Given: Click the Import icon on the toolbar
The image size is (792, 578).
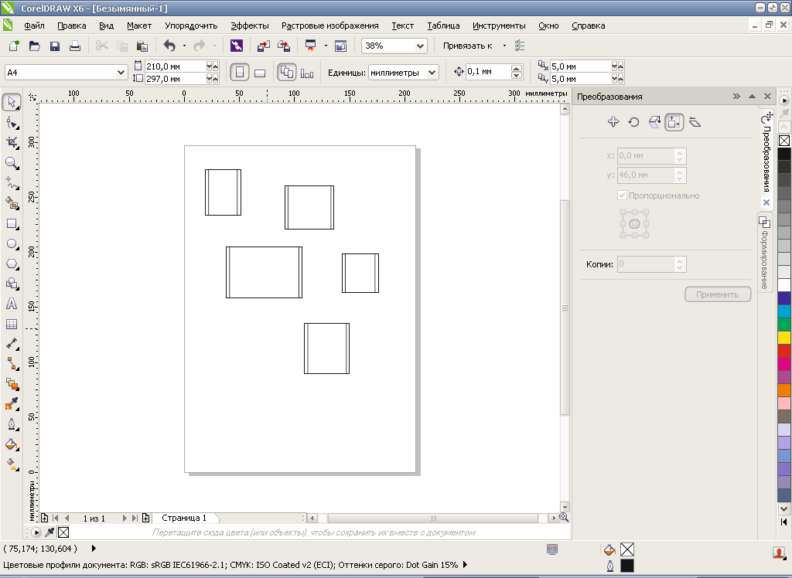Looking at the screenshot, I should pos(264,46).
